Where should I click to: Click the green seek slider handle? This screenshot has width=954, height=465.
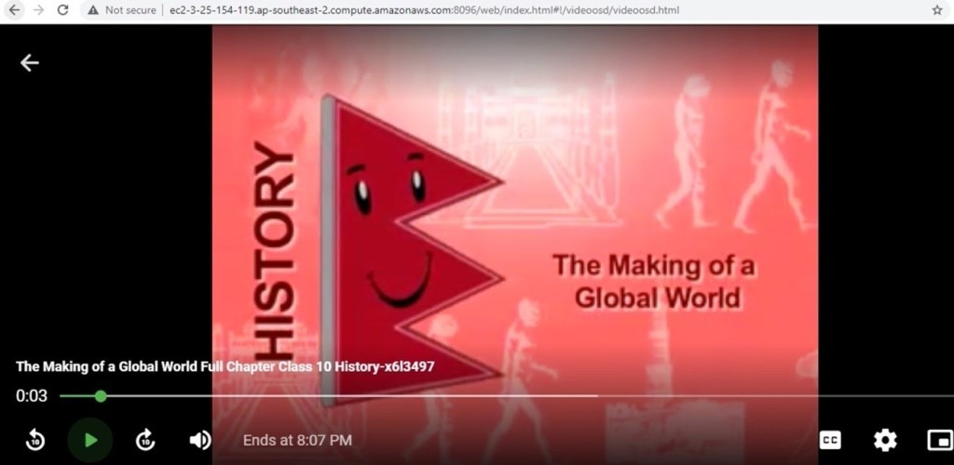pyautogui.click(x=101, y=396)
